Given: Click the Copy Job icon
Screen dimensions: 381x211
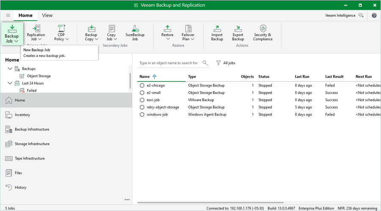Looking at the screenshot, I should point(112,28).
